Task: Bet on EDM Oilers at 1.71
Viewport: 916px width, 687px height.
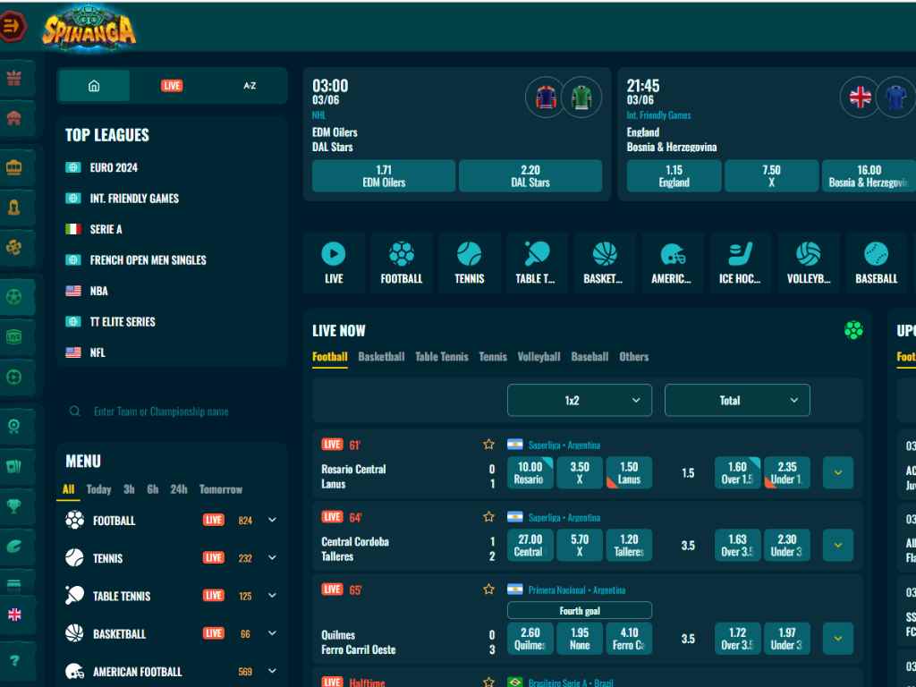Action: pos(384,176)
